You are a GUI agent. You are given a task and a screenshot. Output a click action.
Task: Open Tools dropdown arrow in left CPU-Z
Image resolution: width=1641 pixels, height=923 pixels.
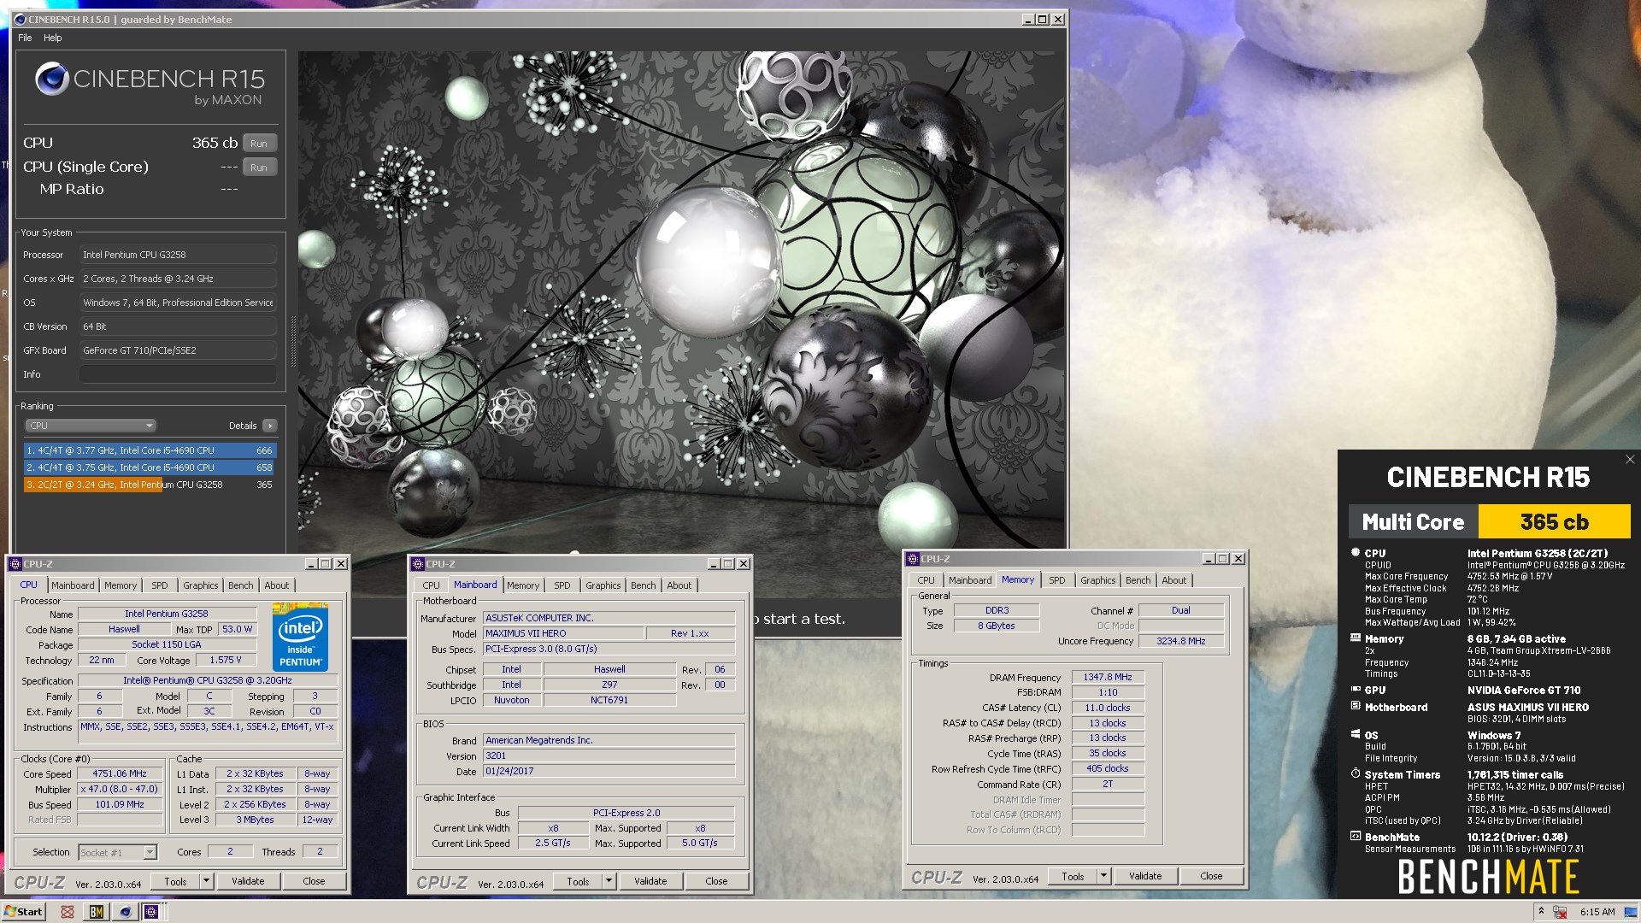pos(206,881)
